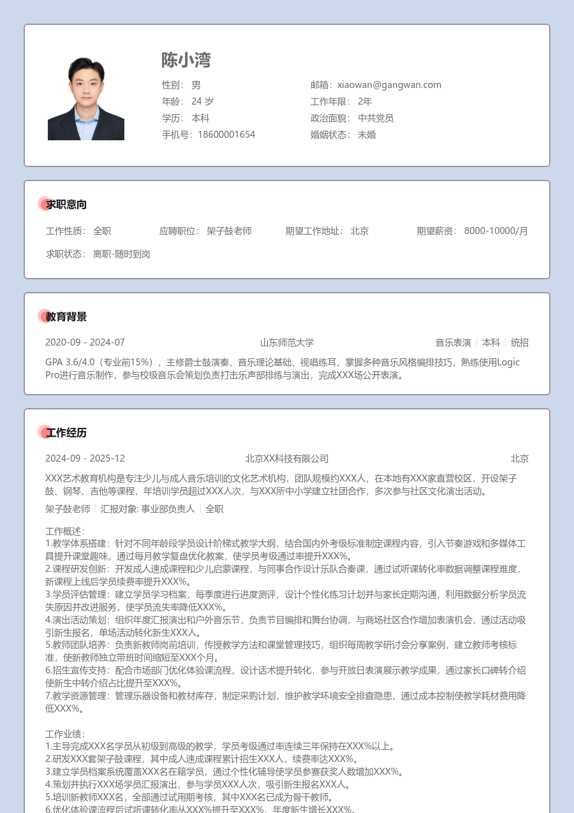Viewport: 574px width, 813px height.
Task: Click the applied position 架子鼓老师
Action: click(229, 231)
